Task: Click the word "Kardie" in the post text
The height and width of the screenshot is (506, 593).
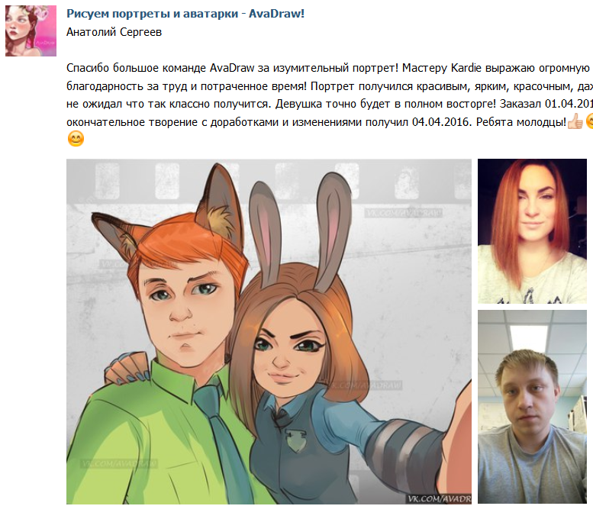Action: click(466, 68)
